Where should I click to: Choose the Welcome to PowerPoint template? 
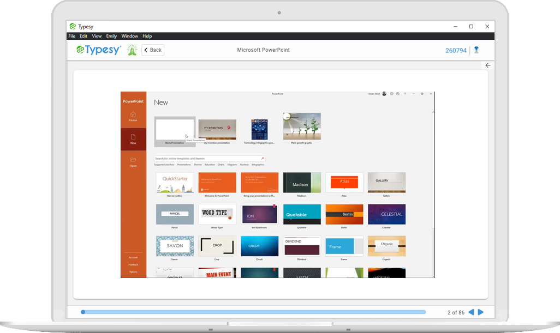click(x=217, y=183)
